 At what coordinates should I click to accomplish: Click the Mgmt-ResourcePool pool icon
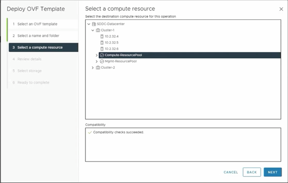(x=102, y=61)
